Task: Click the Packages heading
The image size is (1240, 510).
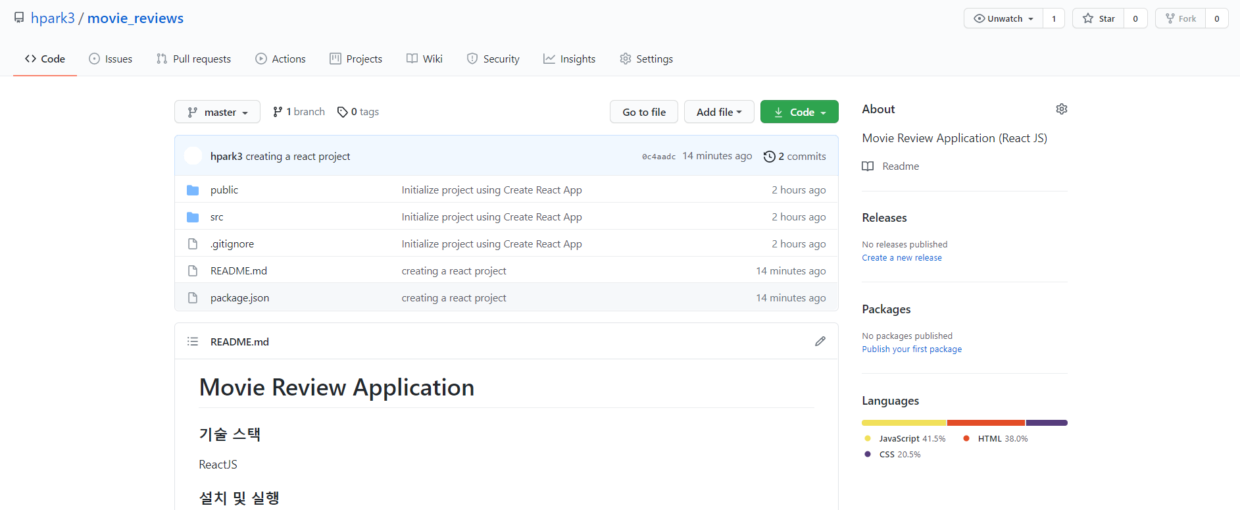Action: point(887,309)
